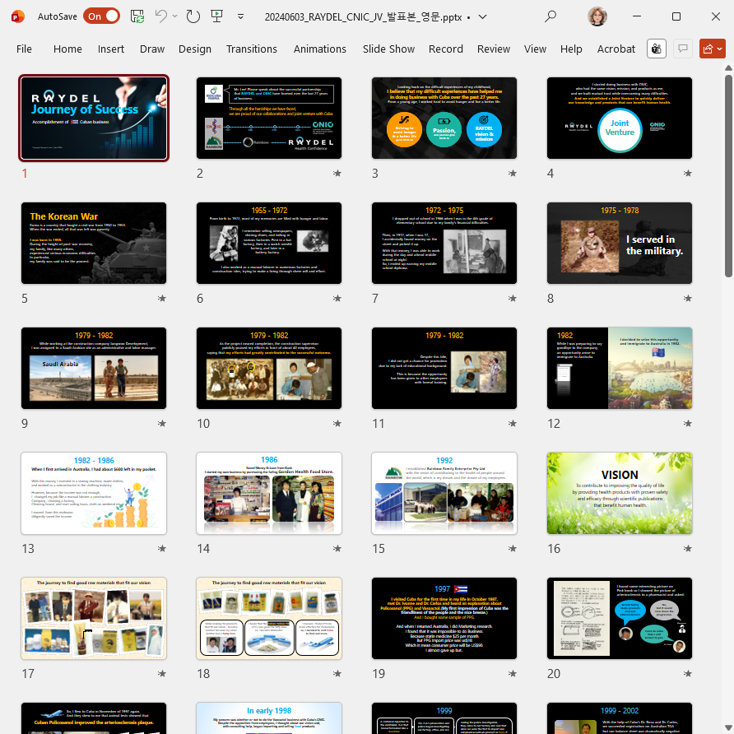Viewport: 734px width, 734px height.
Task: Select slide 2 thumbnail with RAYDEL timeline
Action: 269,118
